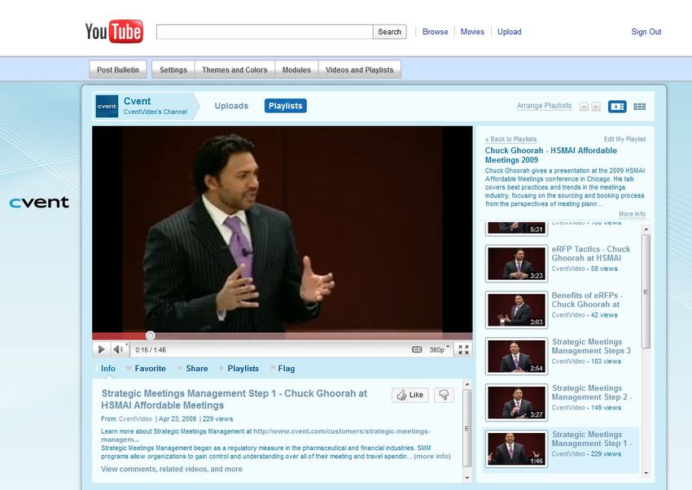This screenshot has width=692, height=490.
Task: Open the Movies link
Action: pyautogui.click(x=472, y=32)
